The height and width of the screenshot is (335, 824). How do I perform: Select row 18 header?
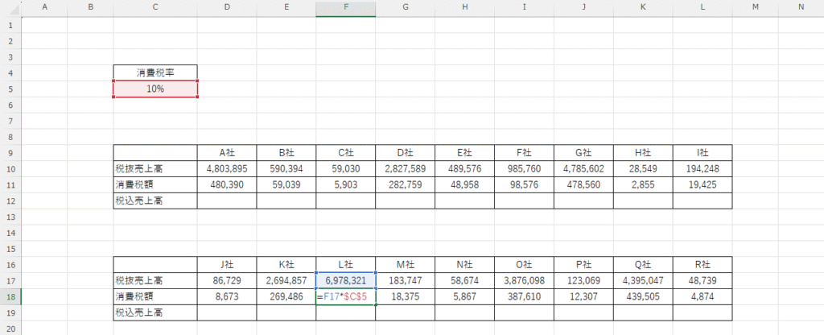point(10,296)
